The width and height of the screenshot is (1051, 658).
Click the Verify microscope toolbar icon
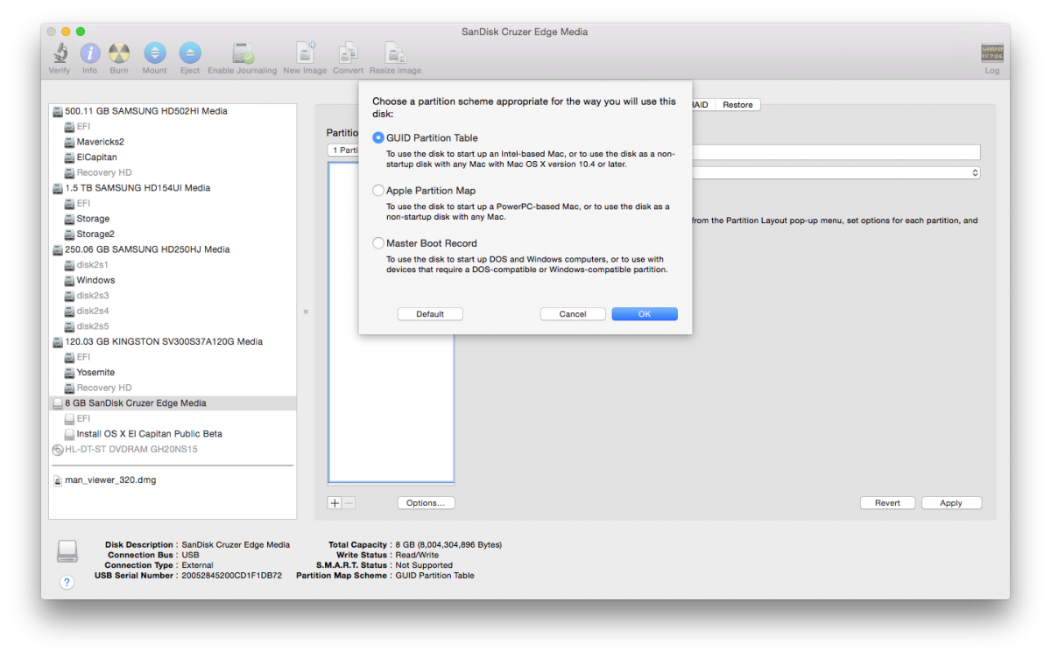pos(60,53)
